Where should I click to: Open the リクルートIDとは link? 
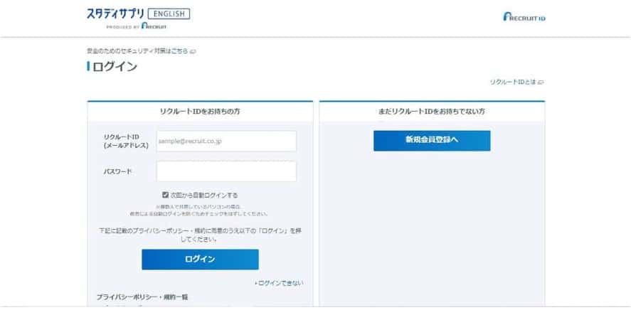tap(512, 82)
